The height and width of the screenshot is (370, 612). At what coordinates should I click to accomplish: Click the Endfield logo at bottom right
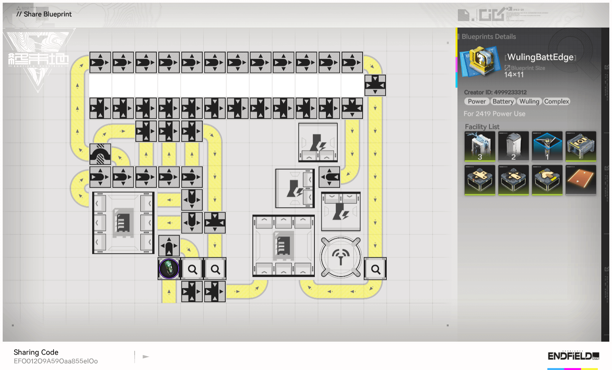(x=573, y=356)
